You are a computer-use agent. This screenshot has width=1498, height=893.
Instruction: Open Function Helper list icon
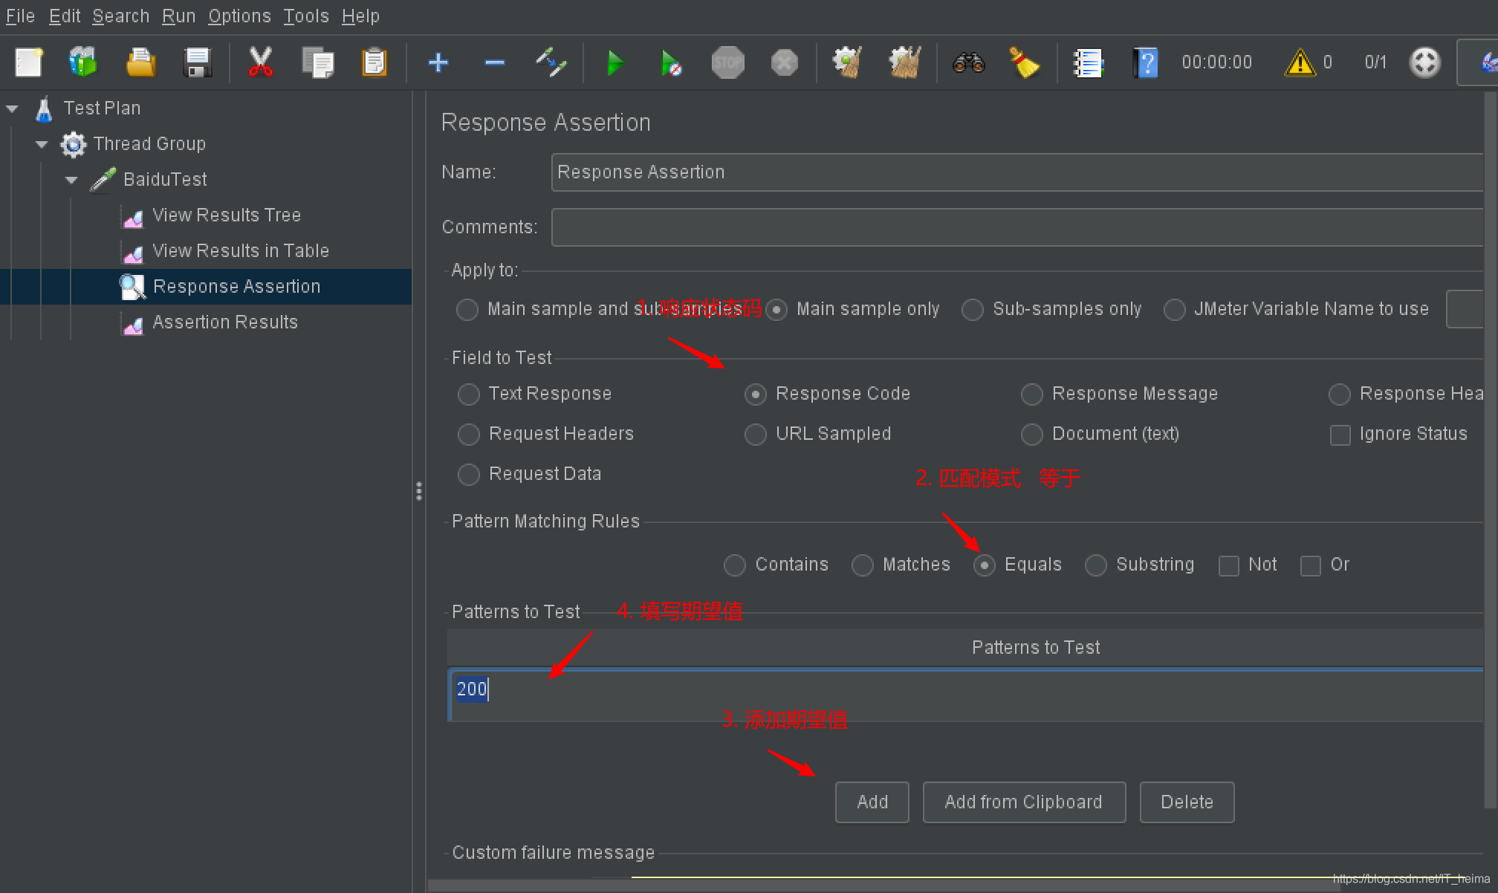pyautogui.click(x=1088, y=63)
